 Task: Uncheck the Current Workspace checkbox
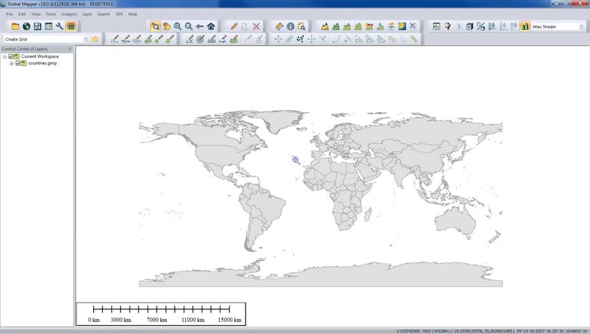[x=11, y=56]
